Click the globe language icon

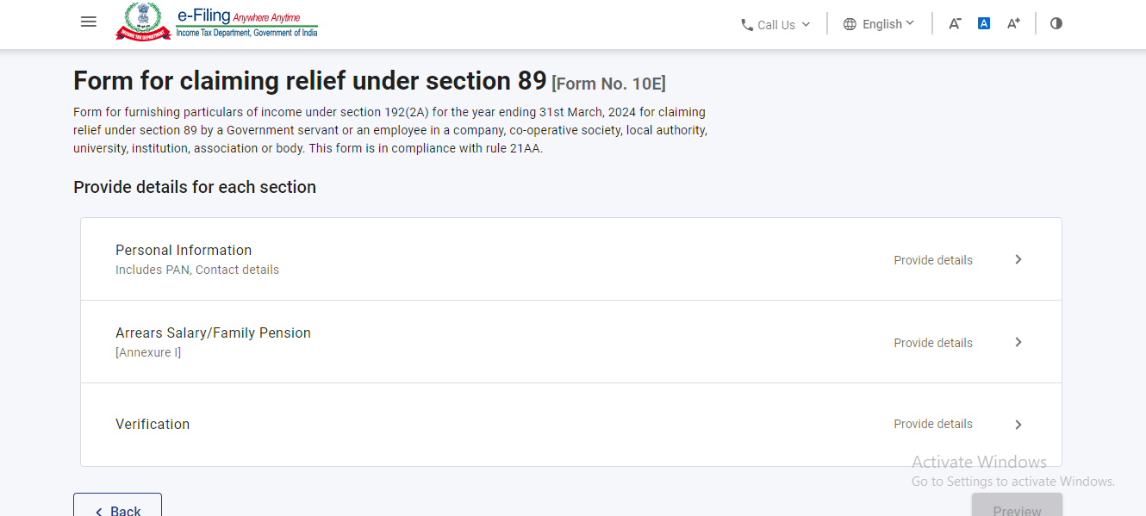click(x=850, y=24)
